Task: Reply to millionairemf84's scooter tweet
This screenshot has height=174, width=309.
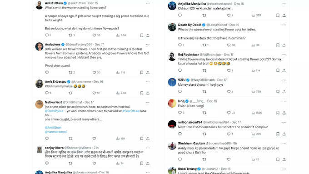Action: coord(180,134)
